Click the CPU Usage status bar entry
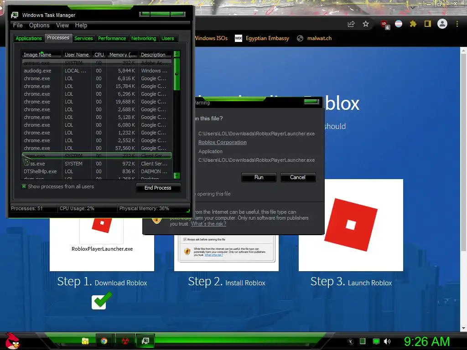Image resolution: width=467 pixels, height=350 pixels. pyautogui.click(x=77, y=208)
